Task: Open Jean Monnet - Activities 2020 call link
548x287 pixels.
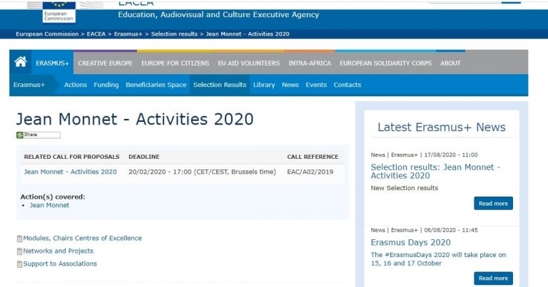Action: tap(70, 172)
